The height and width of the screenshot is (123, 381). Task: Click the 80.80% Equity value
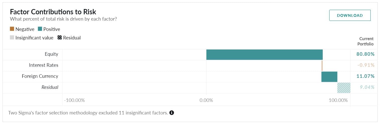pyautogui.click(x=365, y=54)
